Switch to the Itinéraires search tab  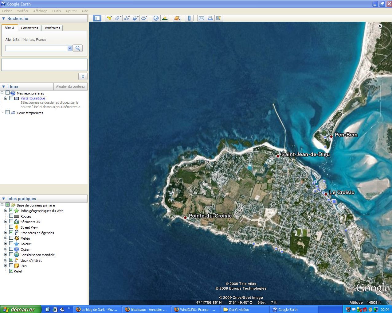pyautogui.click(x=53, y=28)
